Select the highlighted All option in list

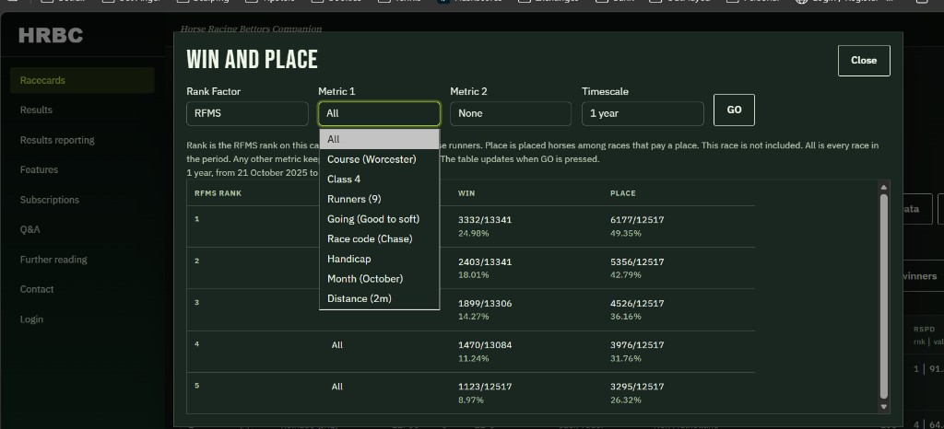379,139
